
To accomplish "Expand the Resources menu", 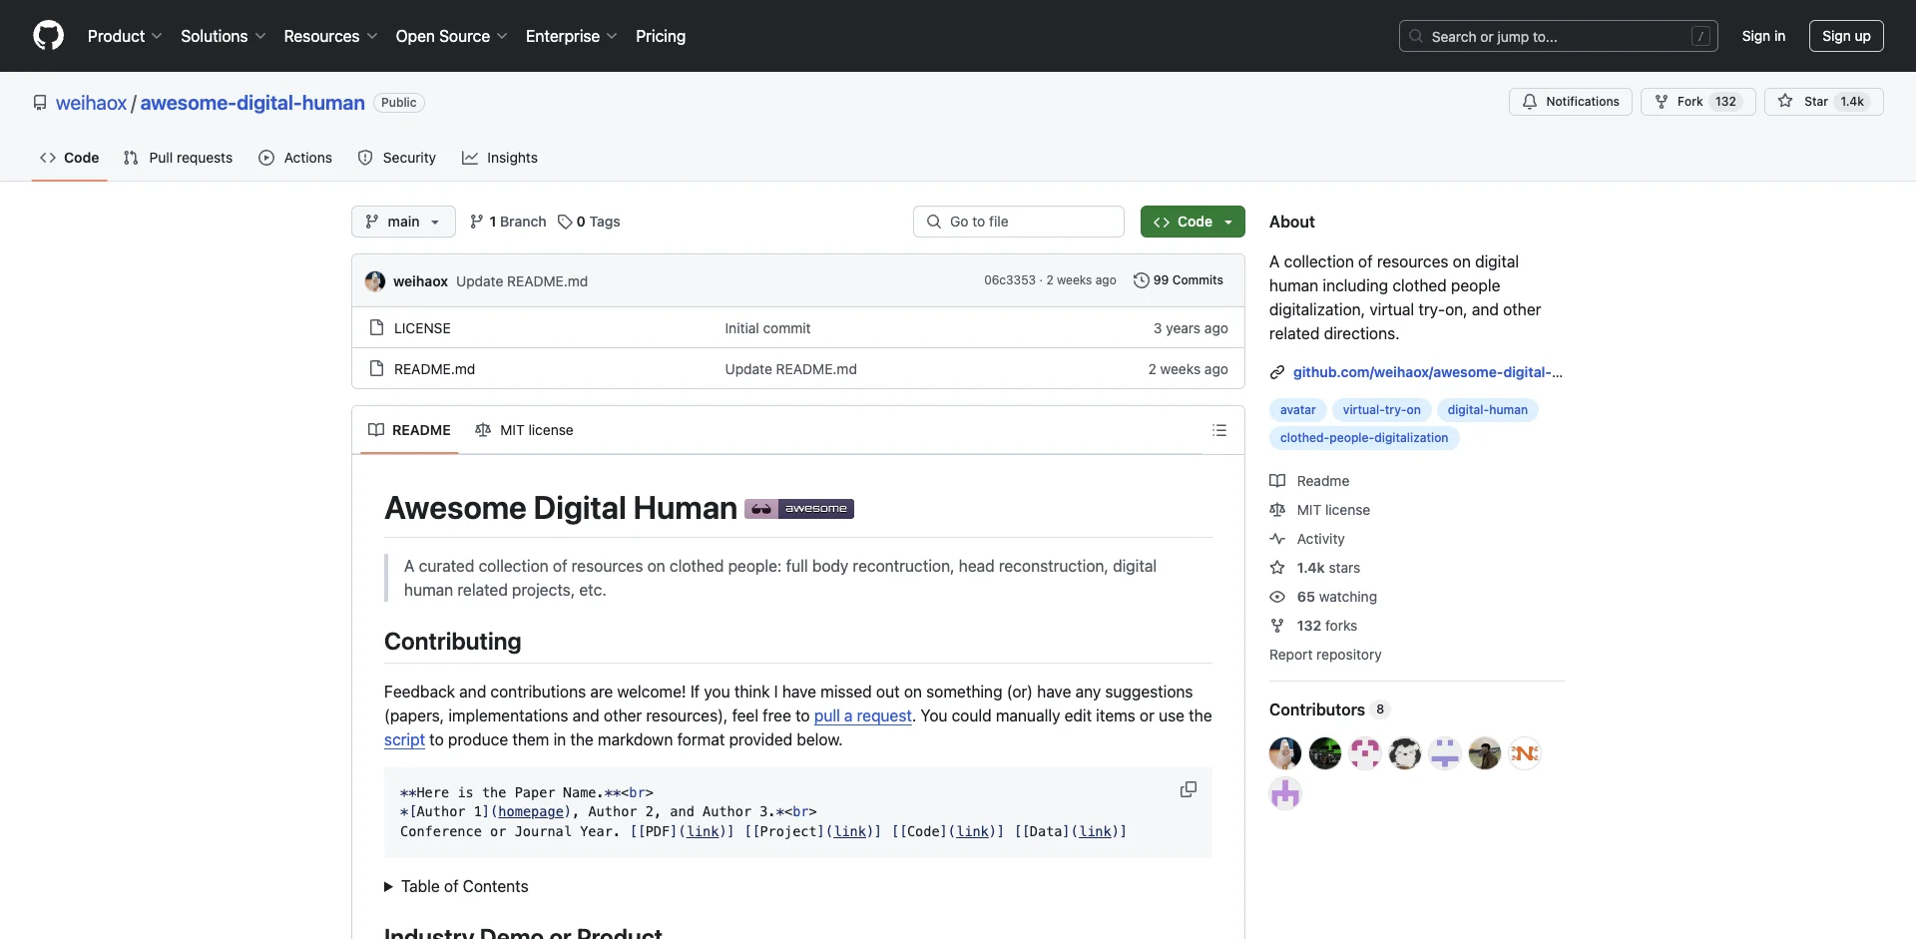I will tap(330, 36).
